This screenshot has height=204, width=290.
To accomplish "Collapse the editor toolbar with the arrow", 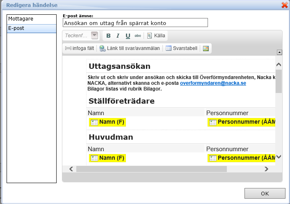I will pyautogui.click(x=279, y=52).
